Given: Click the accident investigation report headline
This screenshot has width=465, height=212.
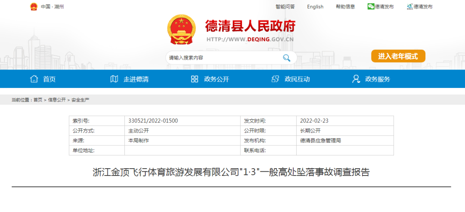Looking at the screenshot, I should [x=231, y=172].
